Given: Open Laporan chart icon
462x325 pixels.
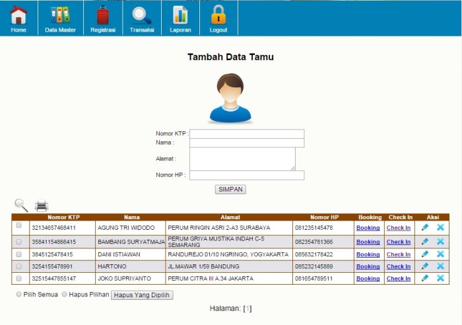Looking at the screenshot, I should (x=180, y=15).
